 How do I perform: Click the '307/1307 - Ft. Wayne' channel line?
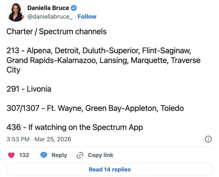point(95,108)
